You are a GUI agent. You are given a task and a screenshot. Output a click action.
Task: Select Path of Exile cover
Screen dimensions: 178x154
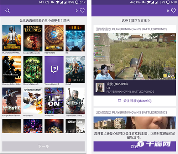coord(54,126)
